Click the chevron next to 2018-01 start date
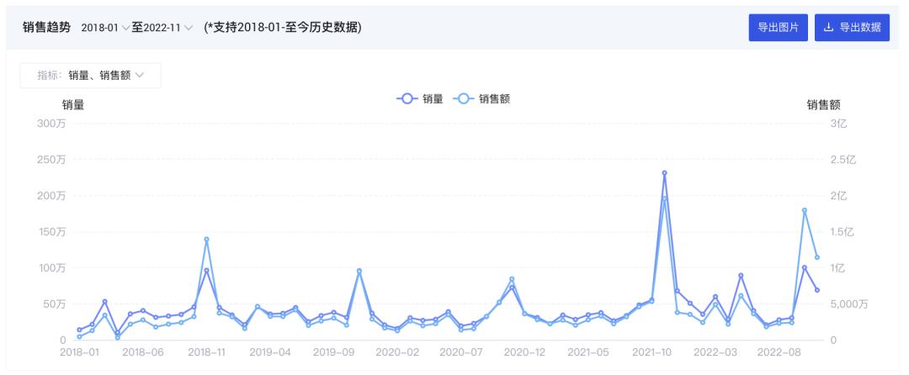 [x=126, y=29]
